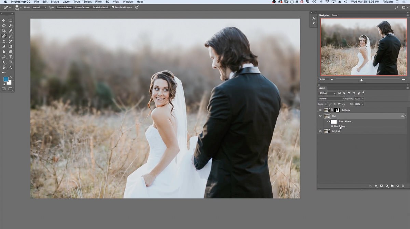This screenshot has width=410, height=229.
Task: Click the add layer style fx icon
Action: pos(376,186)
